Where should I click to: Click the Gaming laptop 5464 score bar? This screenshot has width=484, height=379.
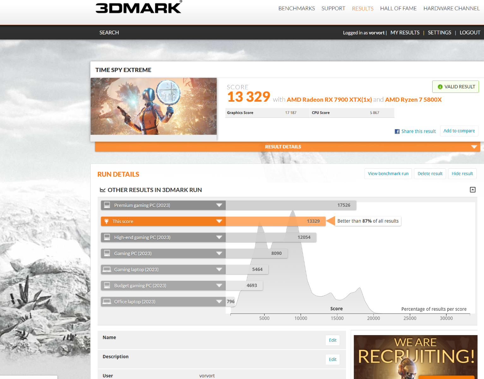(x=247, y=270)
